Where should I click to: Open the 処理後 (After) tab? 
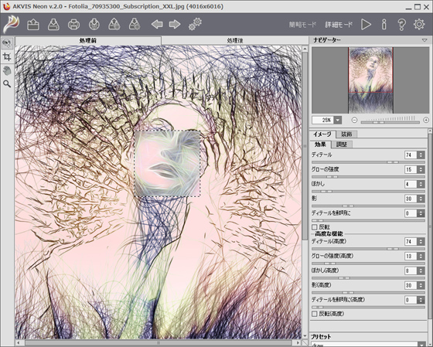click(235, 41)
